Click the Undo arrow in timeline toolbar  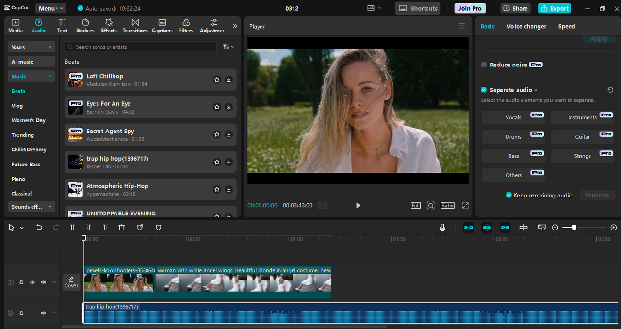click(x=39, y=228)
